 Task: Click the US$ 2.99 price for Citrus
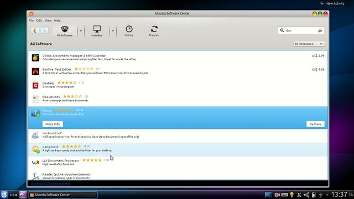click(318, 55)
